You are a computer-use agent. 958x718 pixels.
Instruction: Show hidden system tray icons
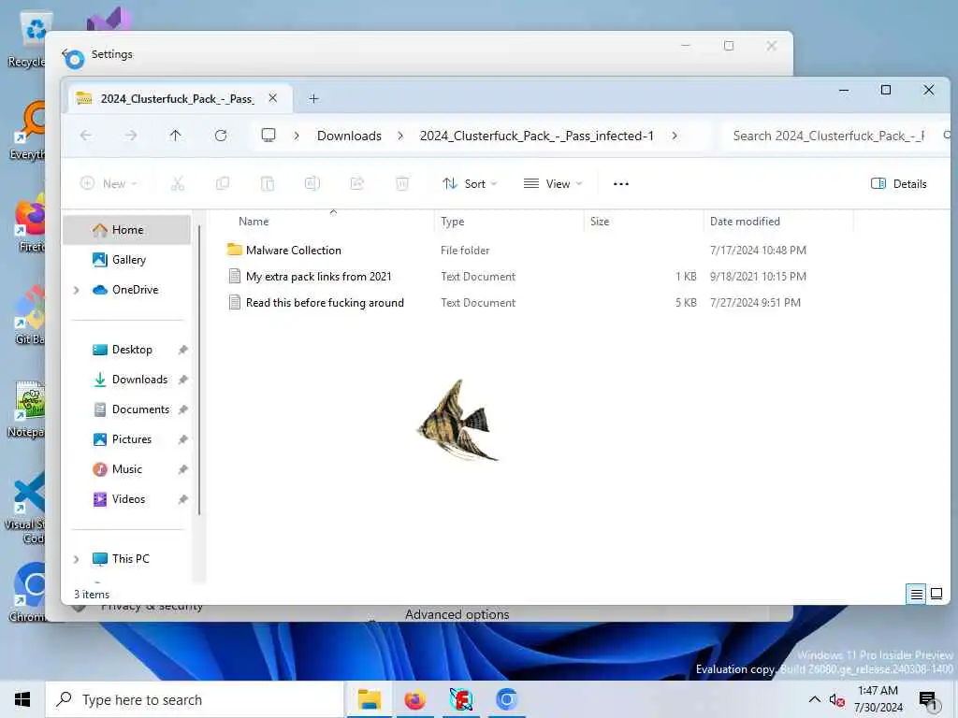(815, 699)
